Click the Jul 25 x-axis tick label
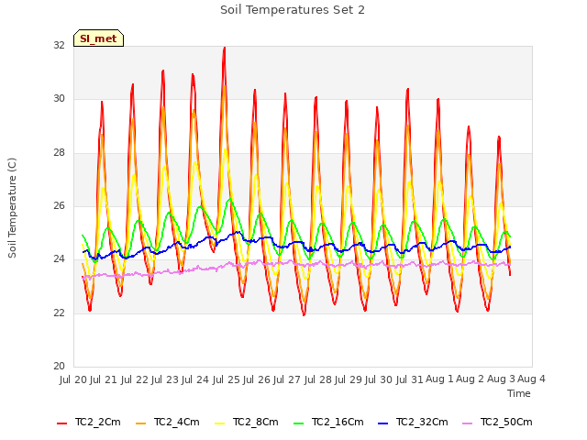This screenshot has height=440, width=587. (226, 379)
